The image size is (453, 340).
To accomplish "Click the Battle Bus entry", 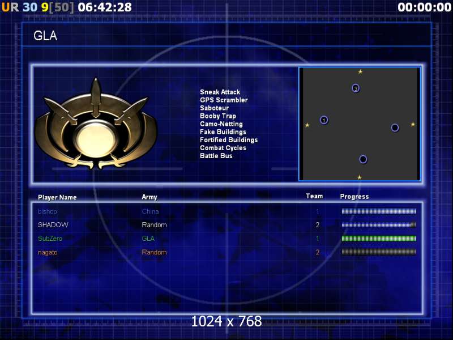I will [216, 156].
